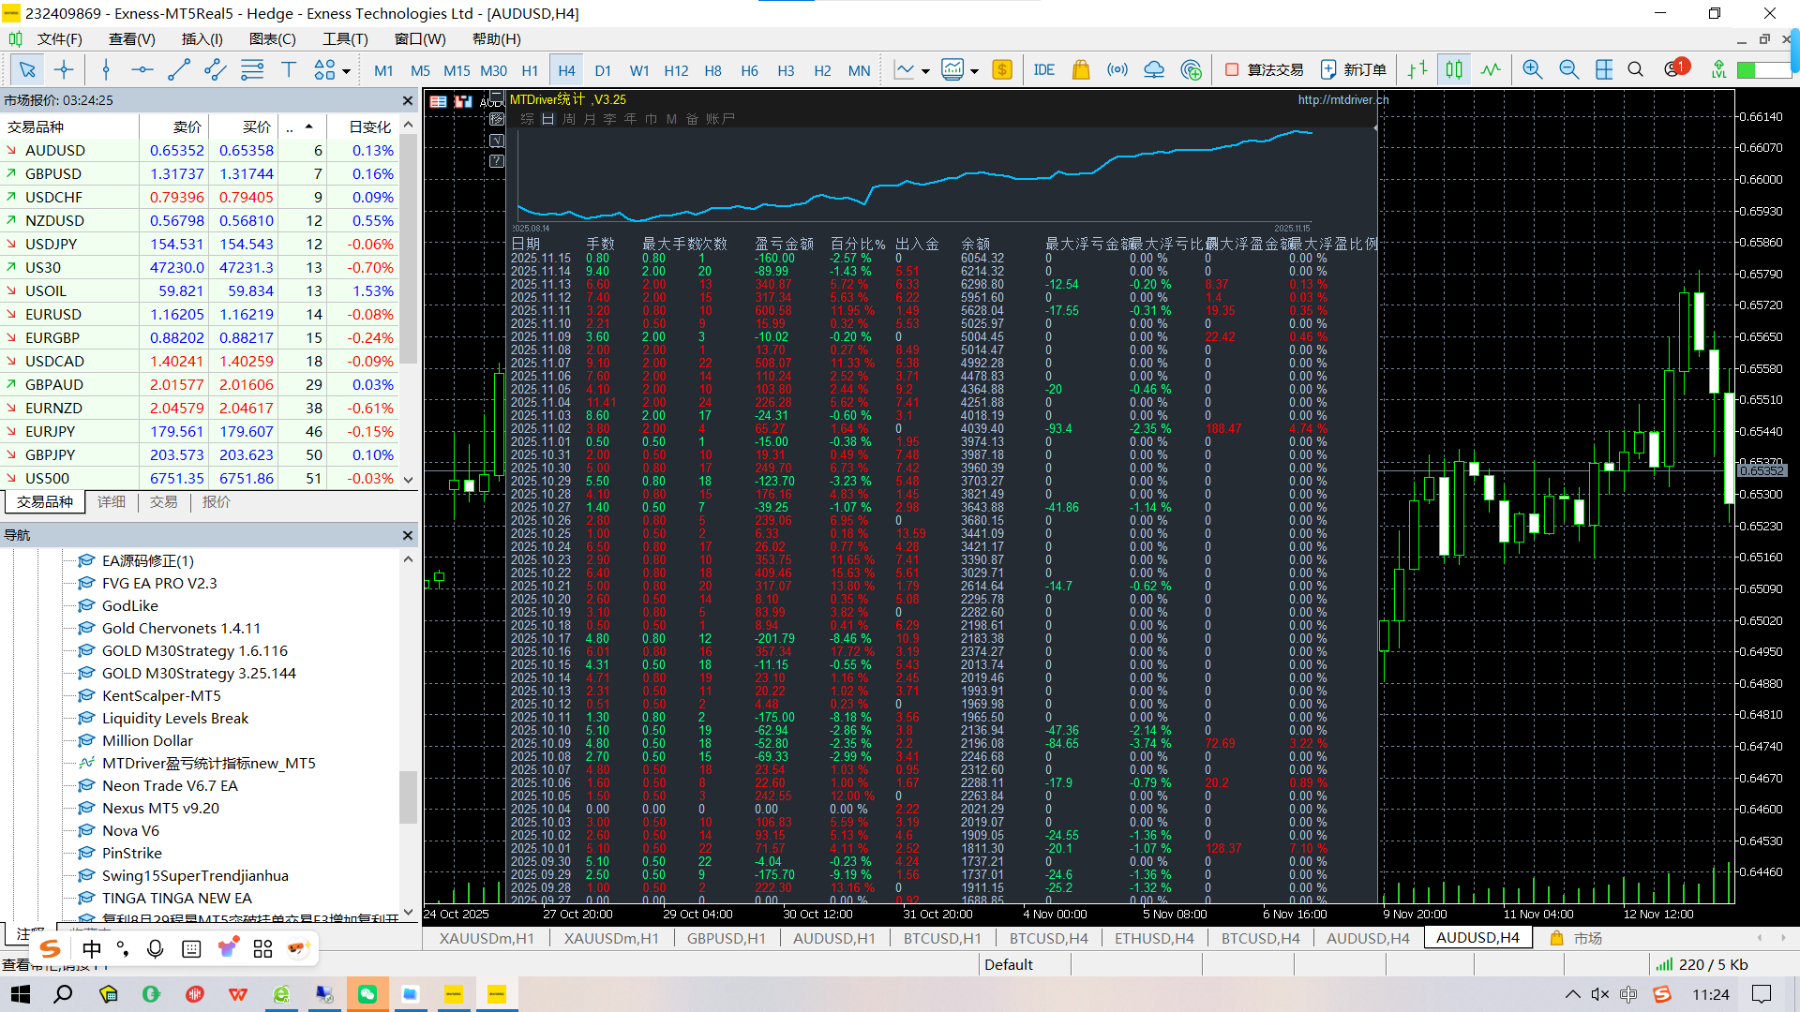Select the trendline drawing tool
Image resolution: width=1800 pixels, height=1012 pixels.
click(178, 70)
